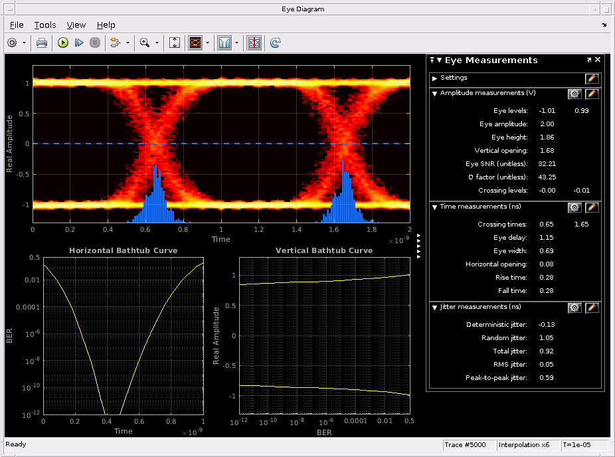This screenshot has height=457, width=615.
Task: Click the Print toolbar icon
Action: point(42,43)
